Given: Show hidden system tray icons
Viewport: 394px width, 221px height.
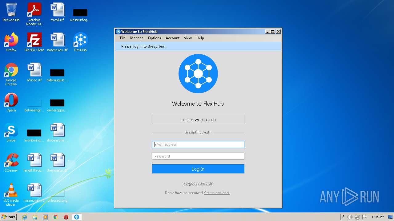Looking at the screenshot, I should [343, 217].
